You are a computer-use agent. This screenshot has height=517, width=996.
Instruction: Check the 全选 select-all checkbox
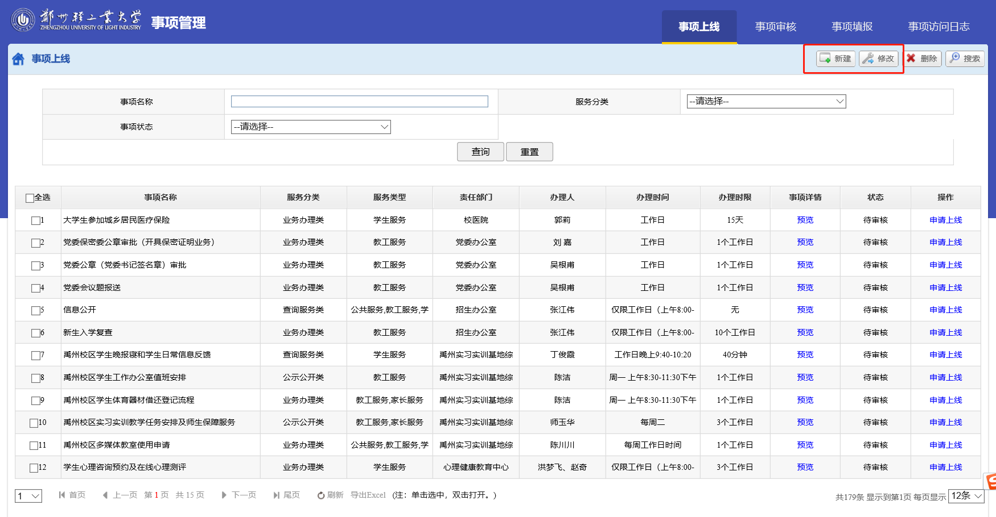[30, 198]
